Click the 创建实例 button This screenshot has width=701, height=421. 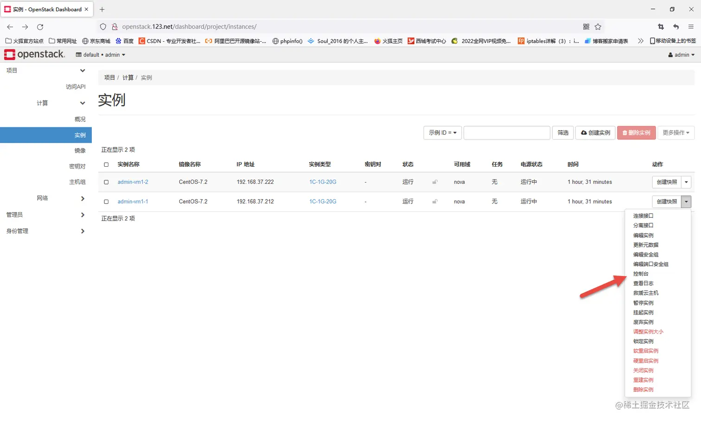coord(596,133)
